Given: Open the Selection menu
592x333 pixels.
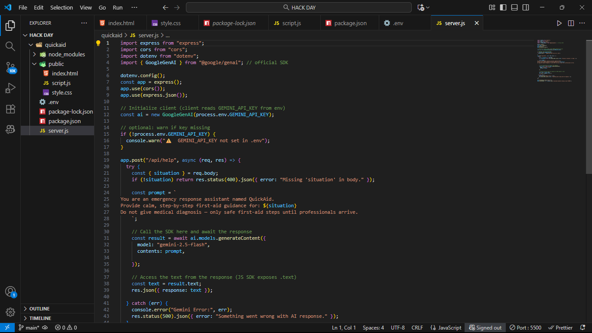Looking at the screenshot, I should click(62, 7).
